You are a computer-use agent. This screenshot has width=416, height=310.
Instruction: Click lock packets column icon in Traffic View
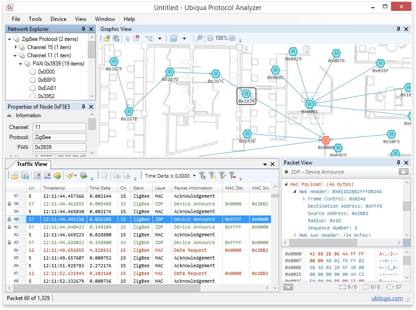37,175
